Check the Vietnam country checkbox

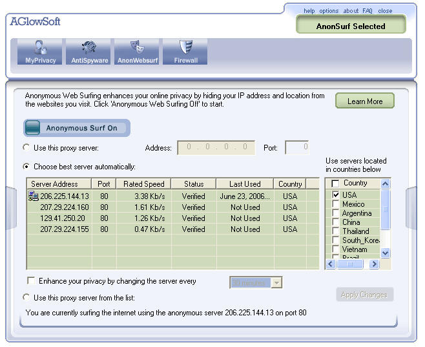tap(336, 249)
